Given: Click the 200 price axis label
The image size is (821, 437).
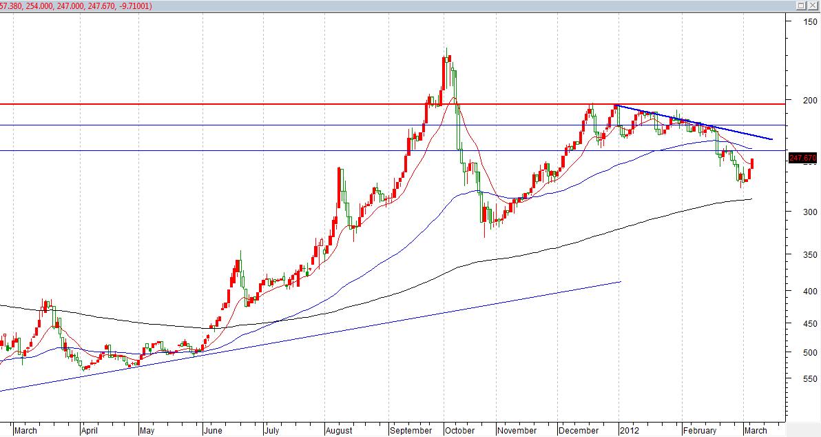Looking at the screenshot, I should coord(811,100).
